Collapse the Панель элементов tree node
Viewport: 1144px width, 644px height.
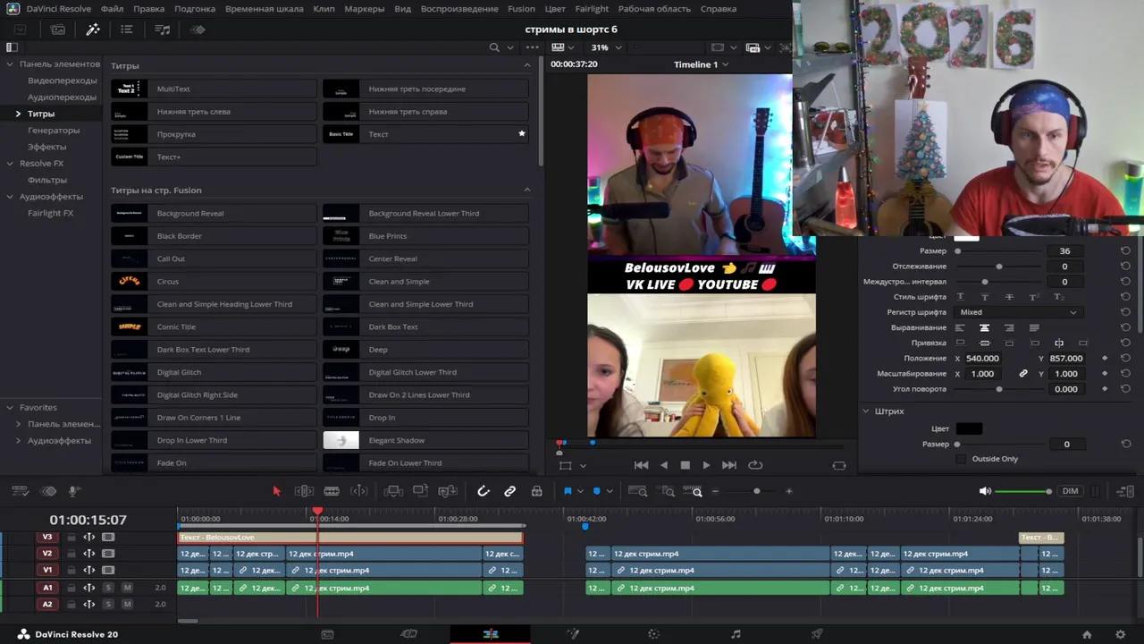(10, 64)
